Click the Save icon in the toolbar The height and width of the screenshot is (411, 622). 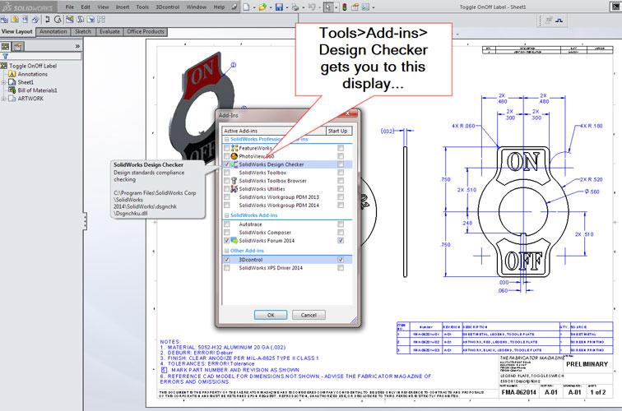[279, 7]
